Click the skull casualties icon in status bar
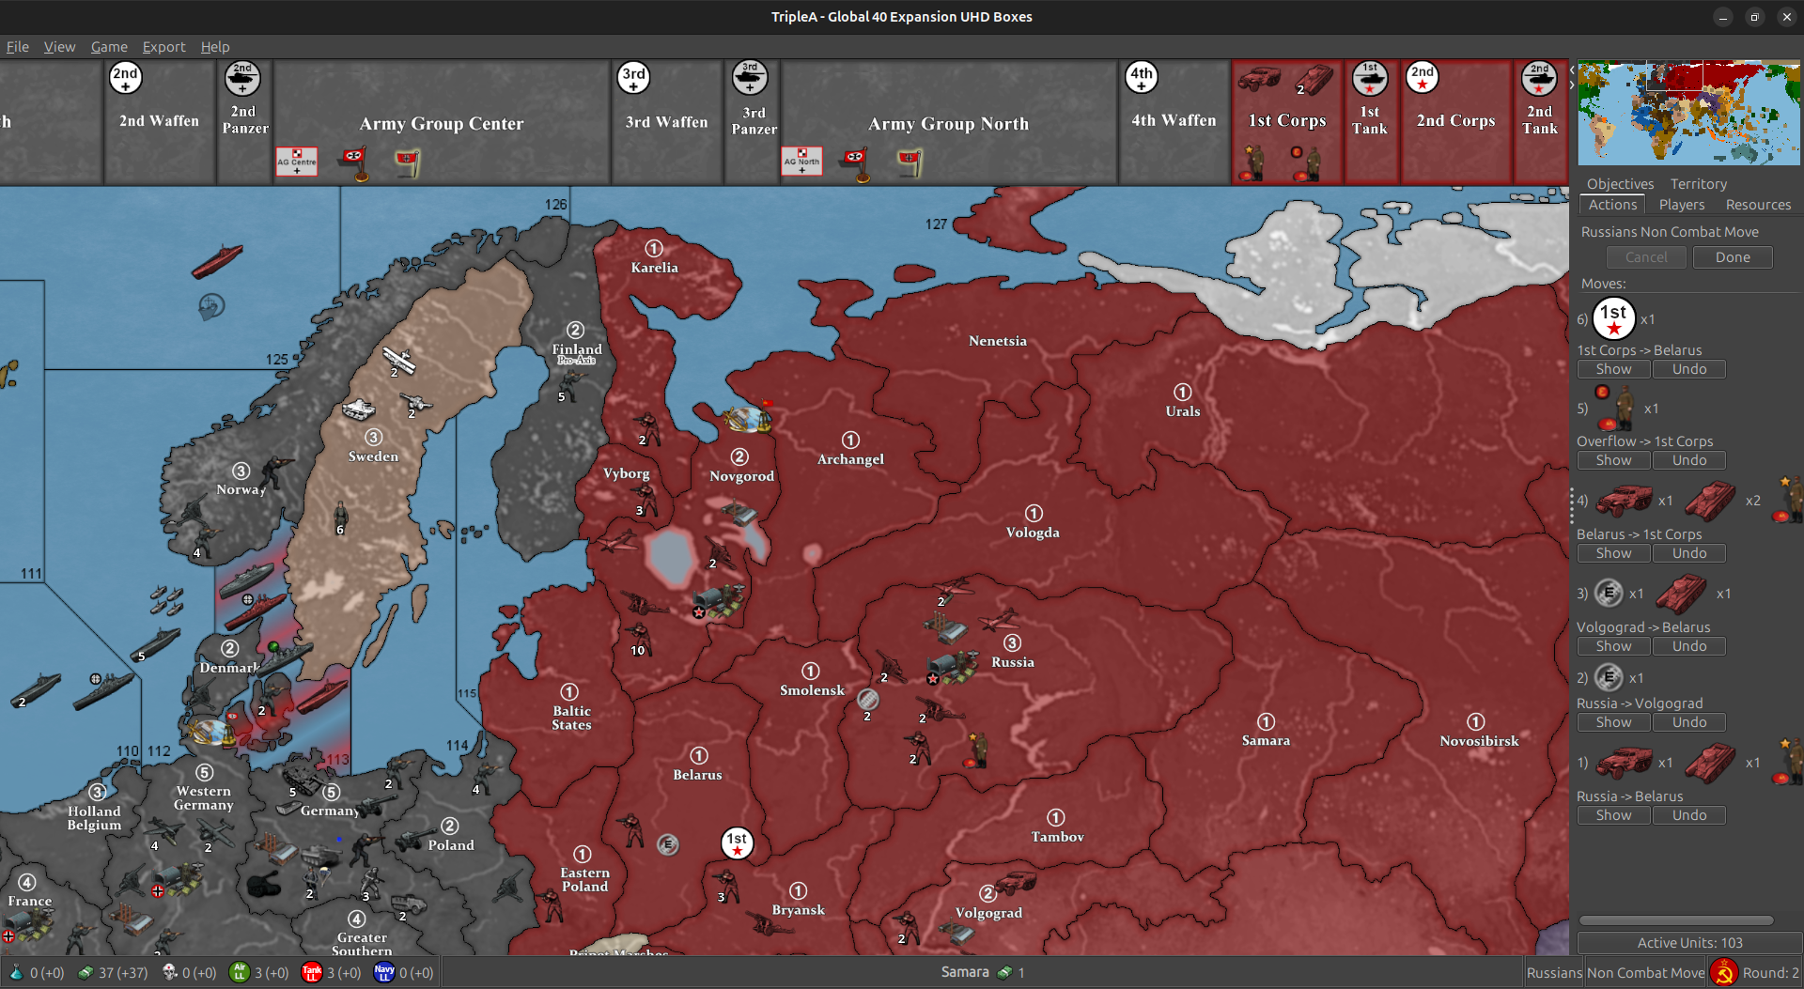This screenshot has height=989, width=1804. pos(167,972)
